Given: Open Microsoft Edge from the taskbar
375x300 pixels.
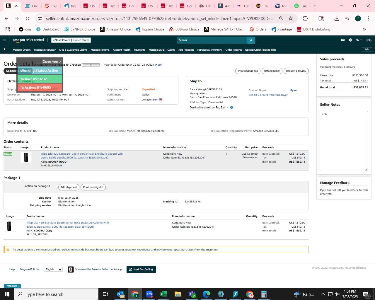Looking at the screenshot, I should point(207,294).
